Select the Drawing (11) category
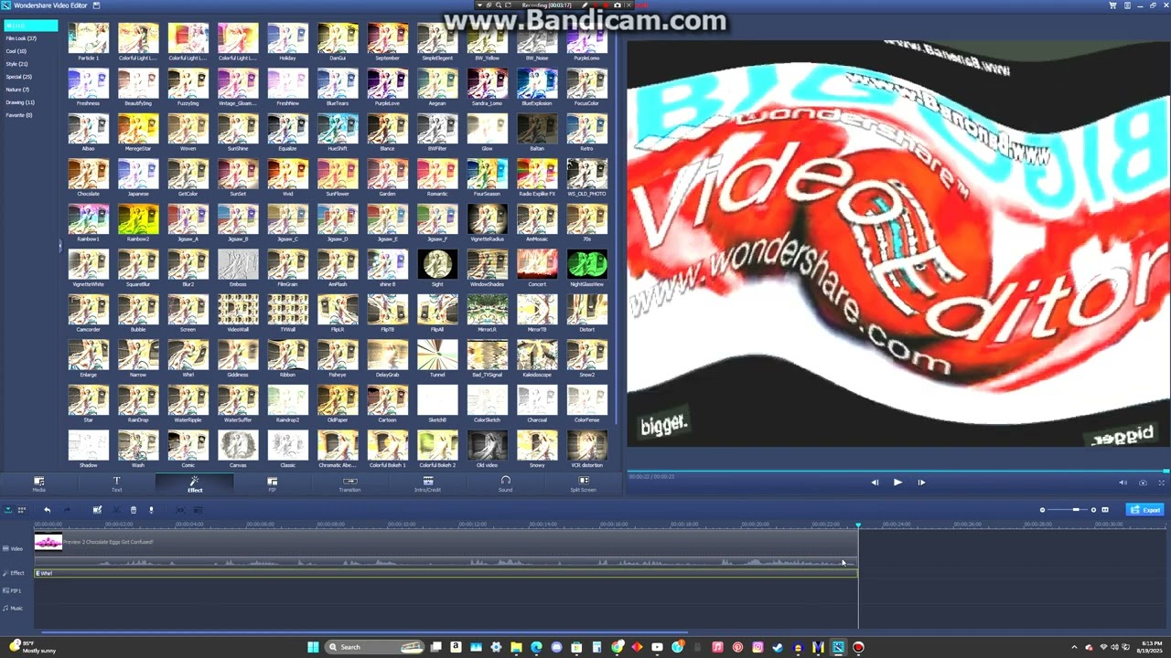The width and height of the screenshot is (1171, 658). [x=29, y=102]
